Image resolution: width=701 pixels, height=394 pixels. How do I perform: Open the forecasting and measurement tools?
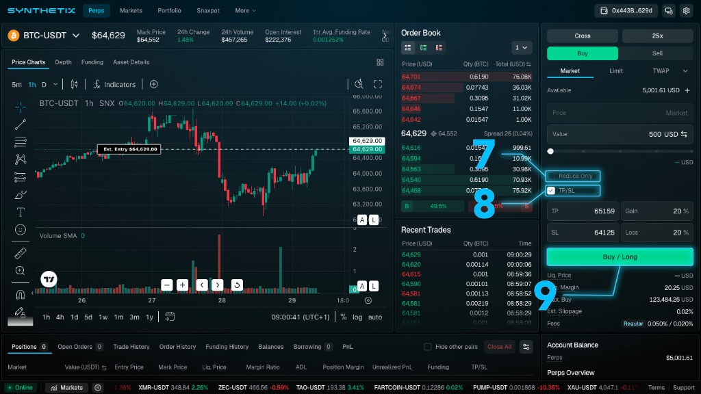click(20, 177)
